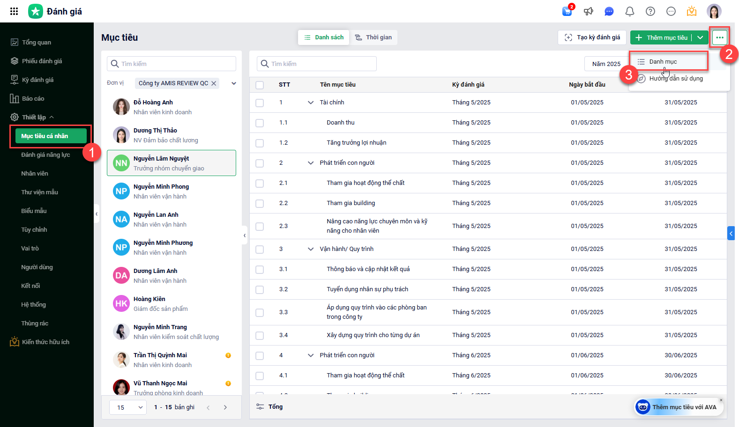Open the page size dropdown showing 15
This screenshot has width=739, height=427.
pyautogui.click(x=128, y=407)
